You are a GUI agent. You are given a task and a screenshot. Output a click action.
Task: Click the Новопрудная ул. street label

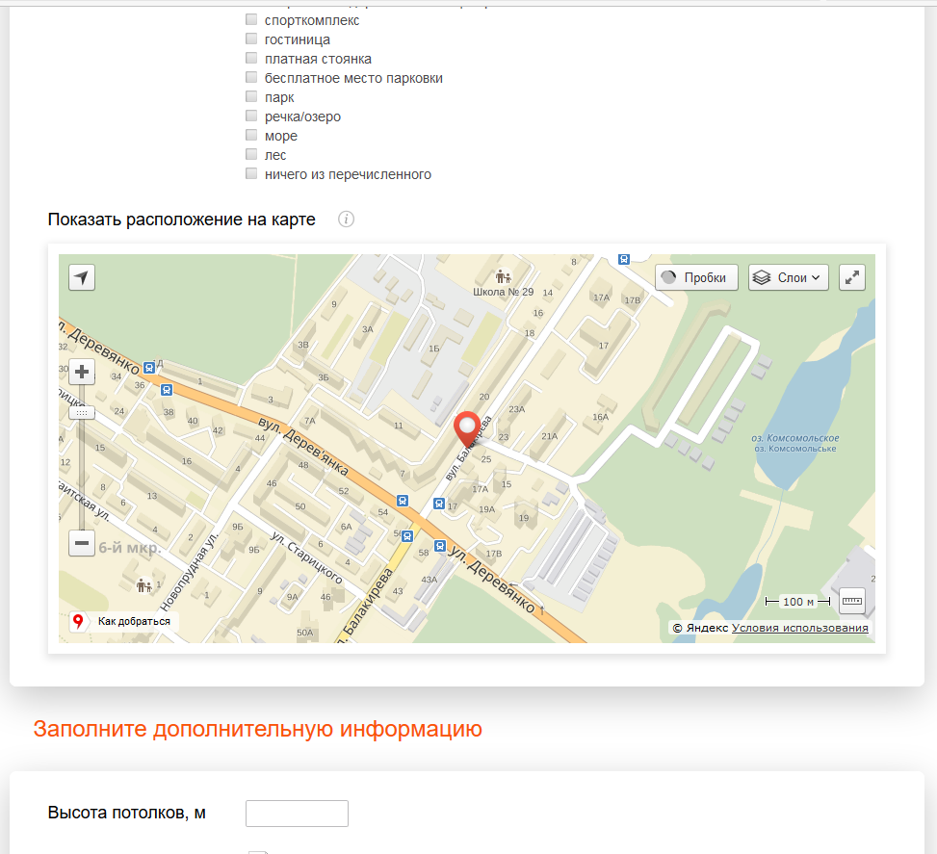(x=189, y=570)
